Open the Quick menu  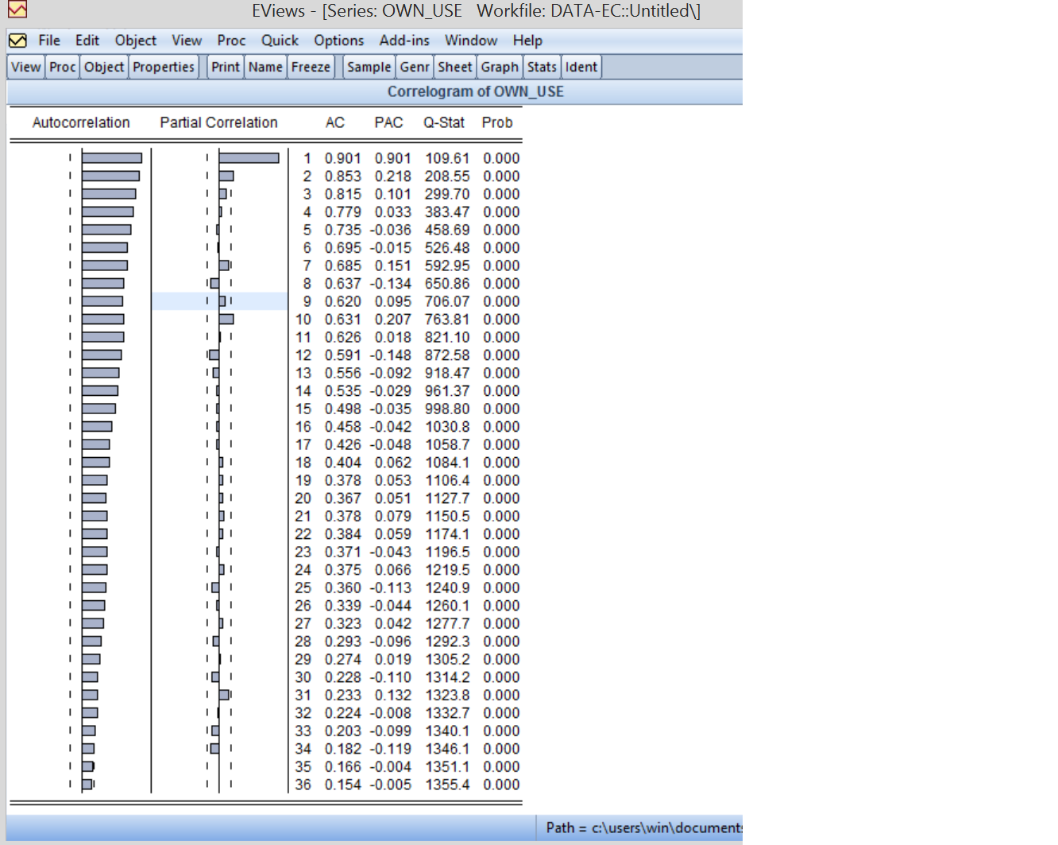coord(280,41)
